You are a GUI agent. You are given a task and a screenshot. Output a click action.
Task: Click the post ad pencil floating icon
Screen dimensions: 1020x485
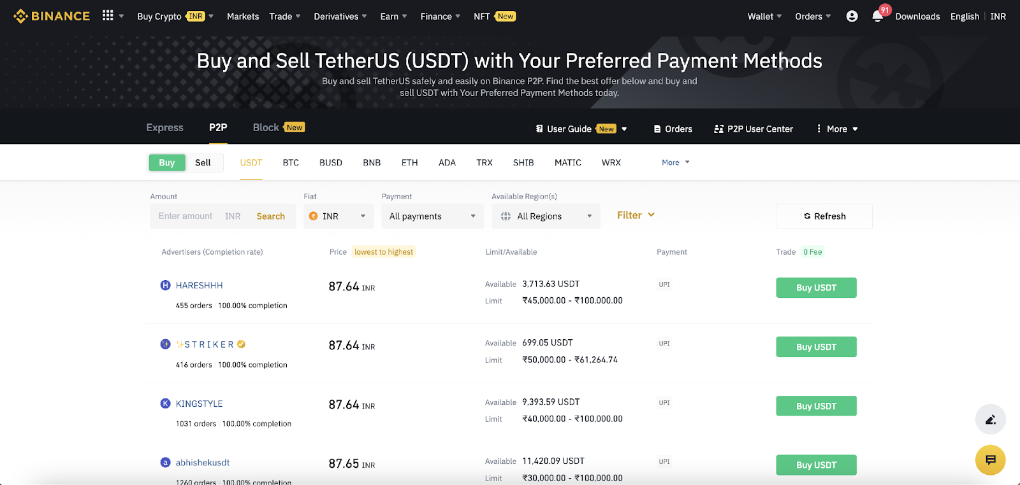click(991, 419)
